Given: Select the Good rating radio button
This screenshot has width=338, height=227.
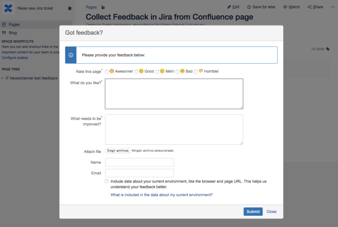Looking at the screenshot, I should coord(136,71).
